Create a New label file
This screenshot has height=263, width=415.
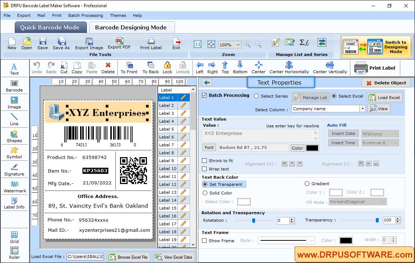coord(11,44)
